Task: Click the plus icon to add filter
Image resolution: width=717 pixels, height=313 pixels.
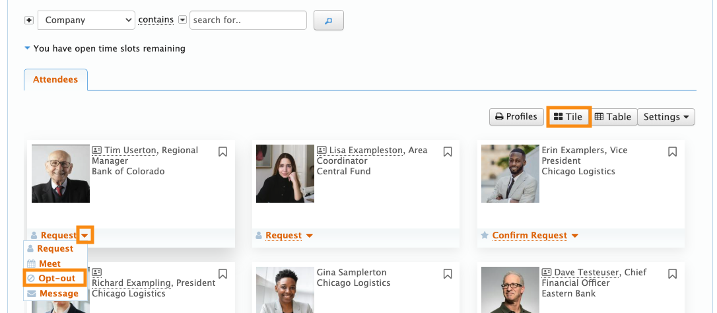Action: [x=29, y=20]
